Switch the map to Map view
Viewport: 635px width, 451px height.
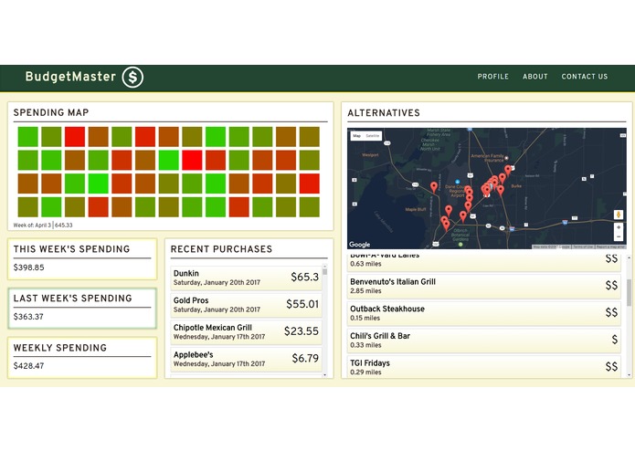pyautogui.click(x=356, y=136)
